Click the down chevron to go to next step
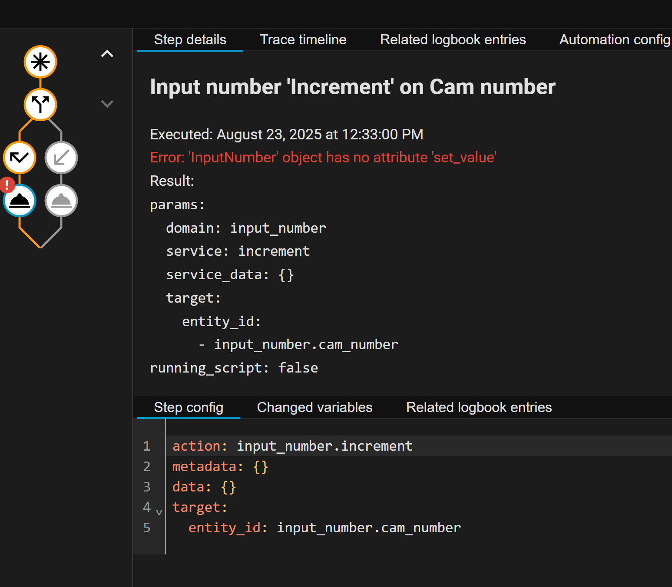The width and height of the screenshot is (672, 587). pos(107,104)
